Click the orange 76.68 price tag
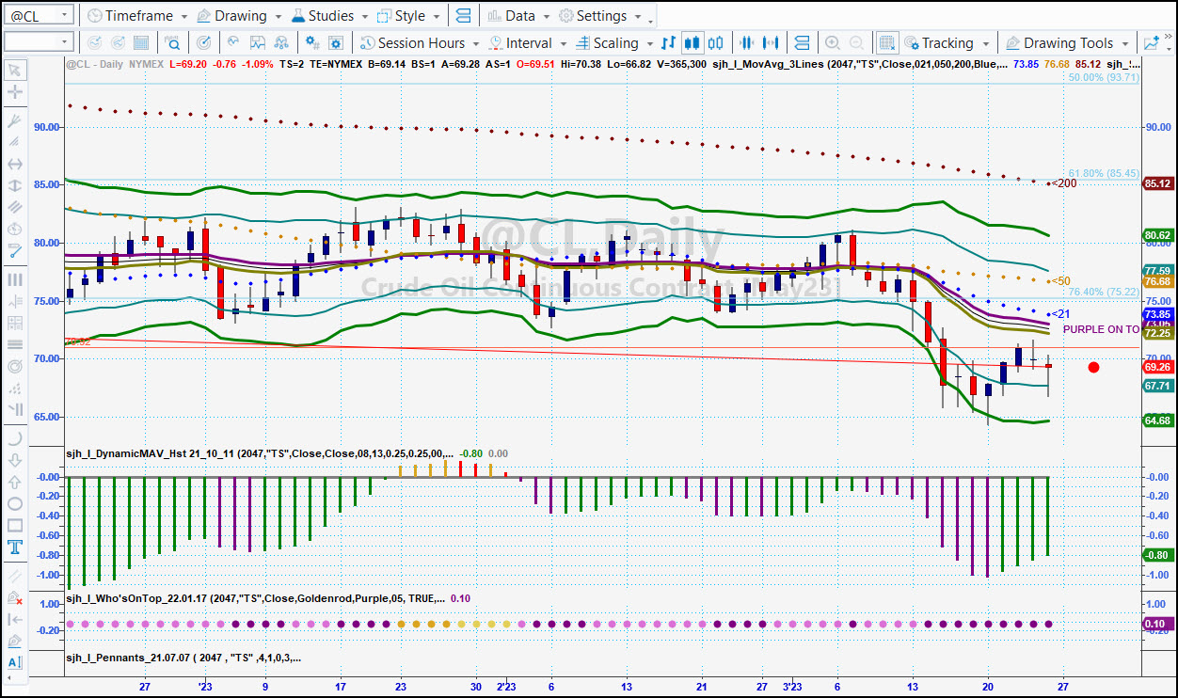The image size is (1178, 698). coord(1157,281)
